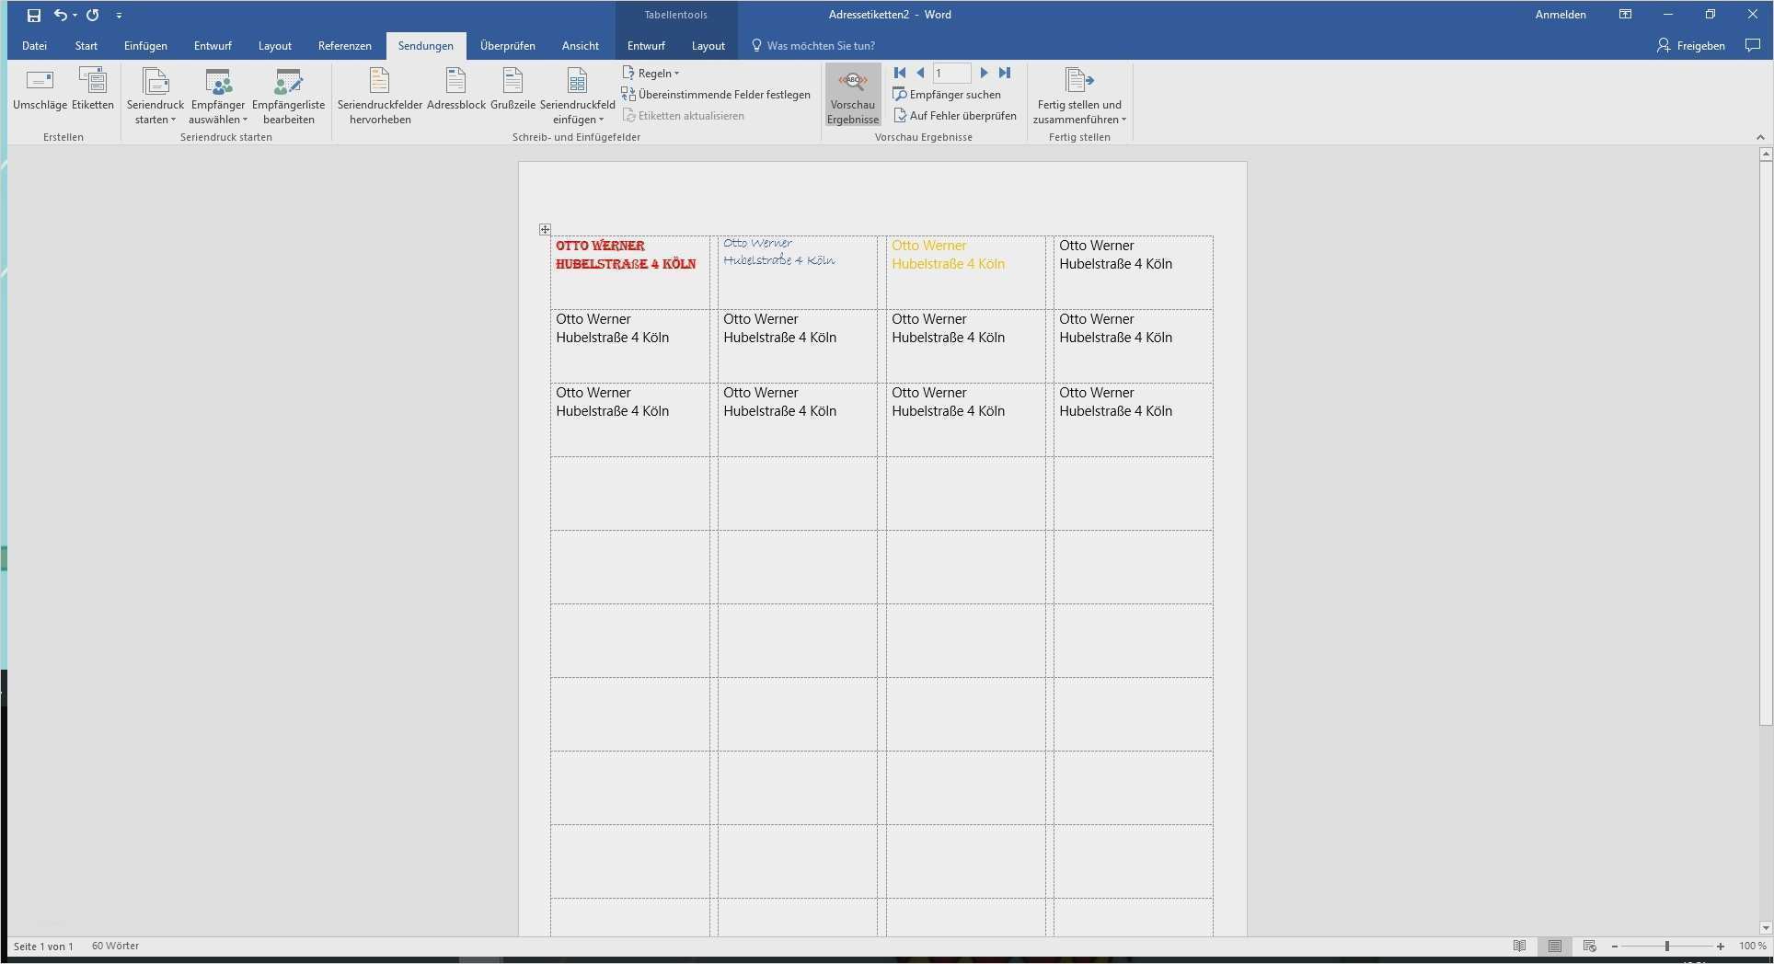1774x964 pixels.
Task: Click the vertical scrollbar down arrow
Action: pos(1766,928)
